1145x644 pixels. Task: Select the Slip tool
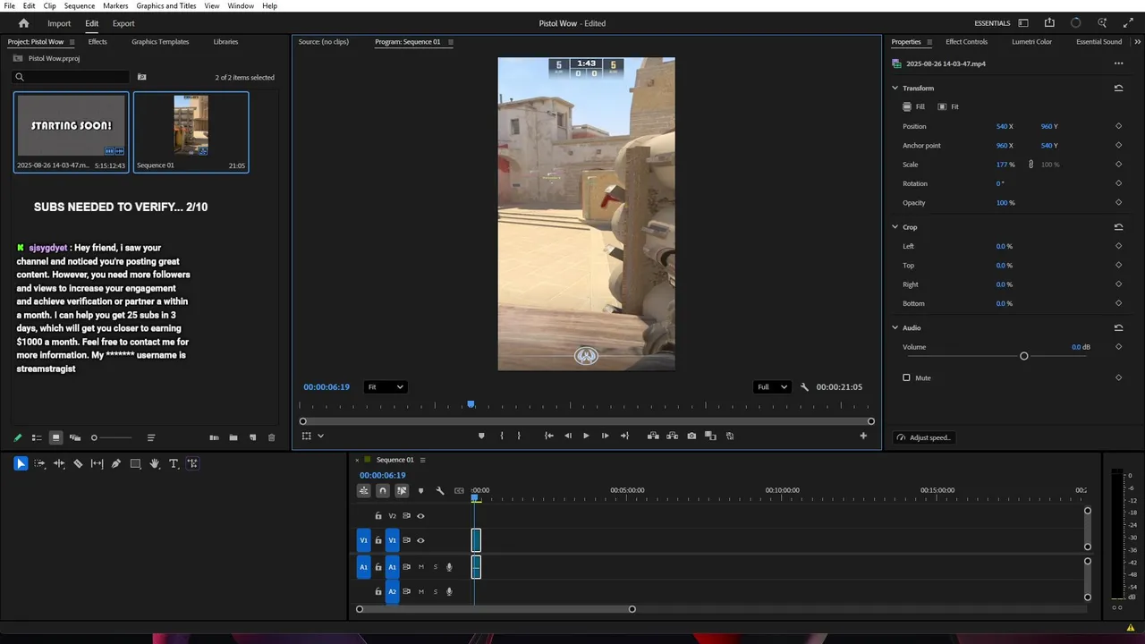point(97,463)
